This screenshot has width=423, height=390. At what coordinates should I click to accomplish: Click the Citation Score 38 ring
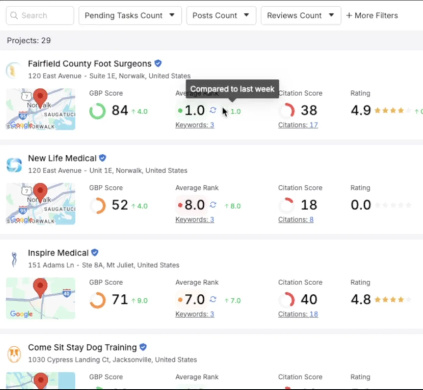(x=287, y=111)
